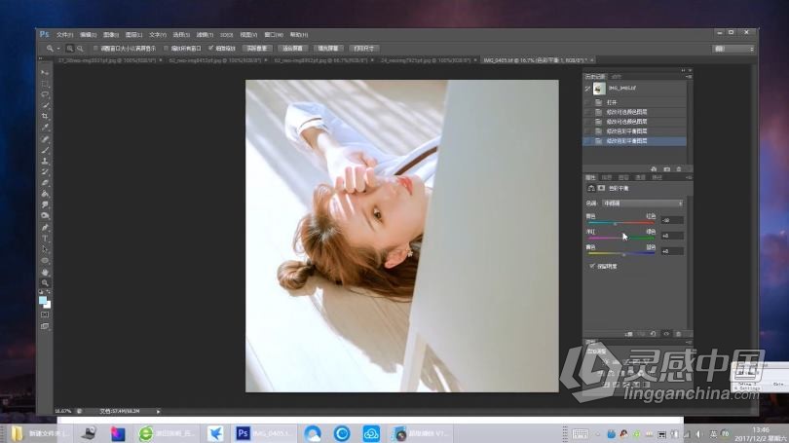This screenshot has height=443, width=789.
Task: Toggle Quick Mask mode icon
Action: point(45,314)
